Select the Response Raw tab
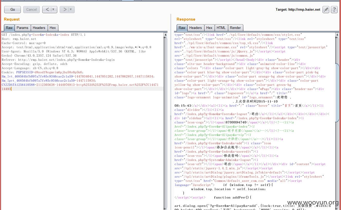 tap(182, 28)
